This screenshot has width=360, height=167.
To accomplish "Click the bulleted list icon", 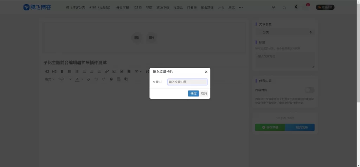I will [x=70, y=72].
